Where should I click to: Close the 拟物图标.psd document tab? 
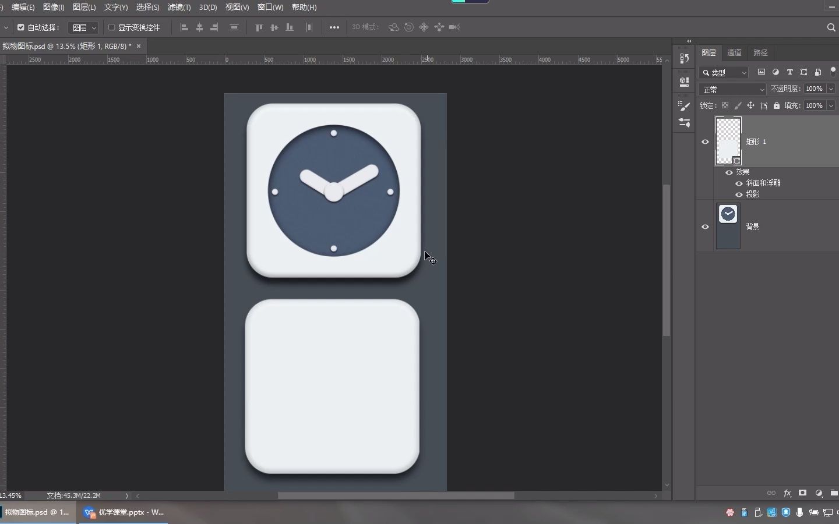139,46
